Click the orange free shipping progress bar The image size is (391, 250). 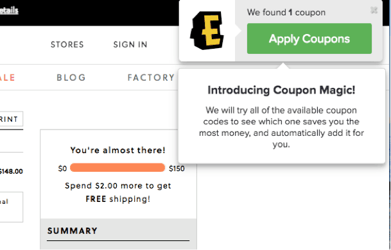click(117, 167)
